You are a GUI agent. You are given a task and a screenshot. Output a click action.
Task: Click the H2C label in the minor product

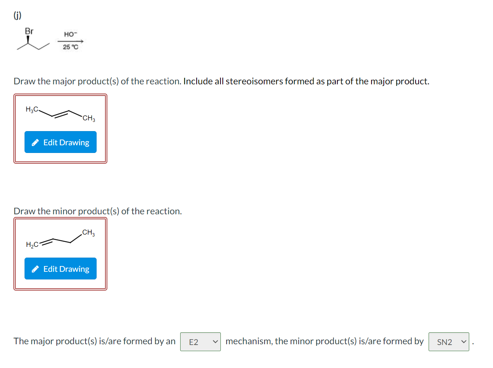(x=32, y=245)
